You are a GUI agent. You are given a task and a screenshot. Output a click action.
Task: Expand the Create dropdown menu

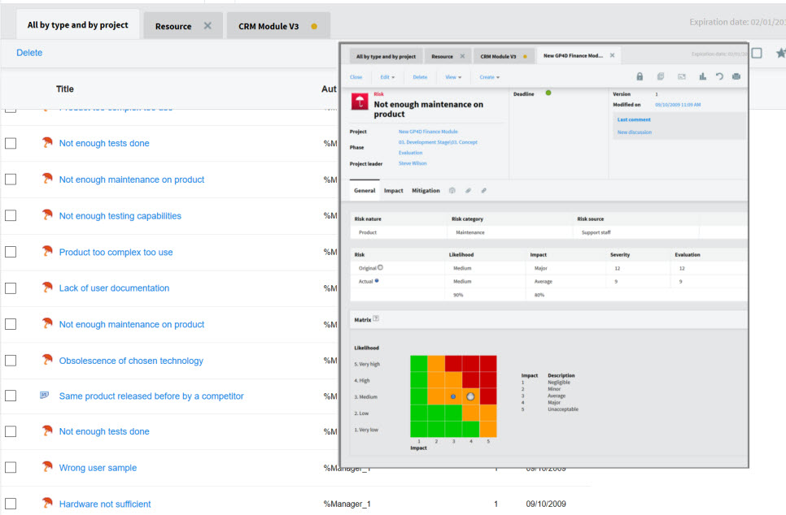(x=489, y=77)
